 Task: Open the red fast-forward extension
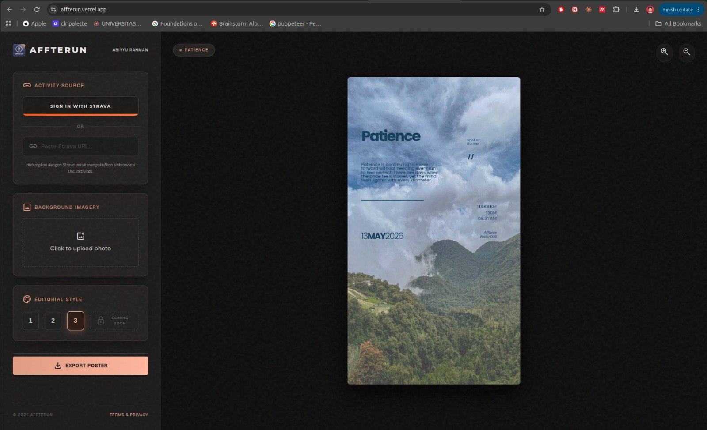tap(574, 9)
